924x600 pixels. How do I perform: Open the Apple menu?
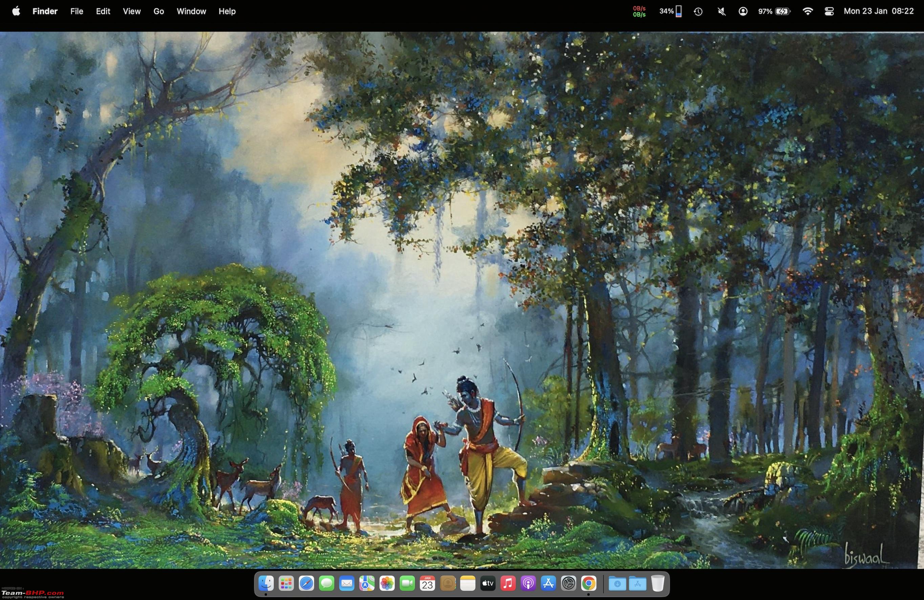coord(16,11)
